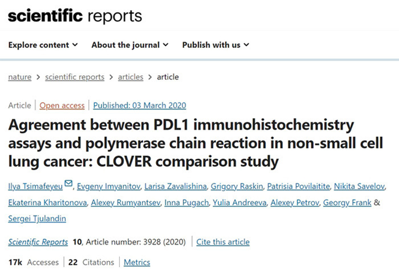Open author Evgeny Imyanitov's details

coord(108,188)
